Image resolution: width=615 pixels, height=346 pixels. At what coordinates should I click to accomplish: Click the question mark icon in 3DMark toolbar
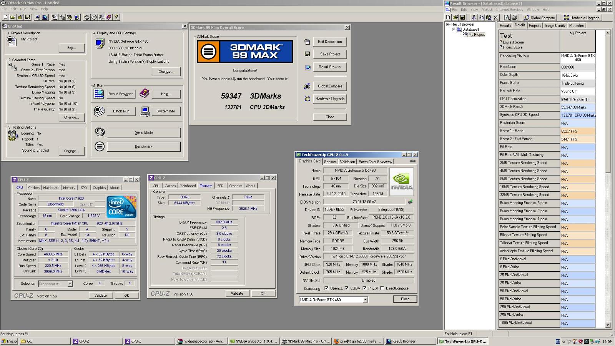click(116, 17)
